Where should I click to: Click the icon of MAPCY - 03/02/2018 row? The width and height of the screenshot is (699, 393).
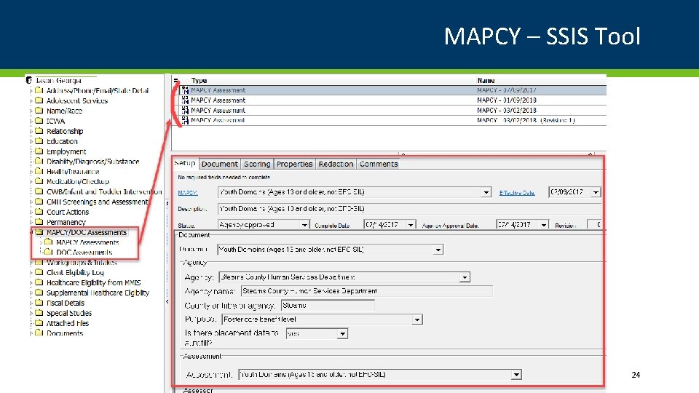point(185,110)
